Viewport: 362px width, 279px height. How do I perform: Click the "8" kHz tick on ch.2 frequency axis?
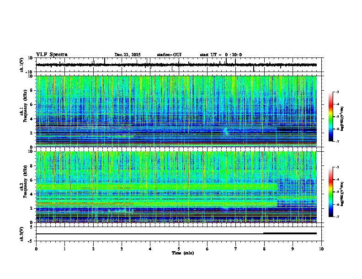pyautogui.click(x=32, y=166)
